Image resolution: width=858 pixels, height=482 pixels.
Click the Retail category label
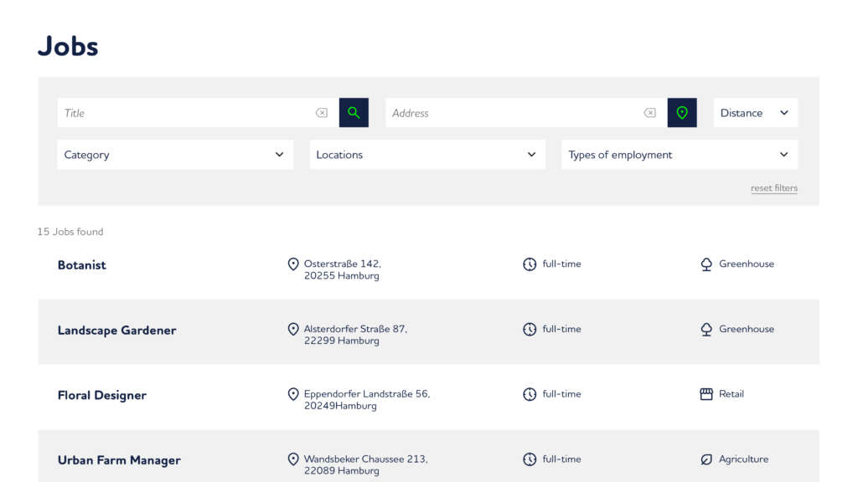[731, 394]
